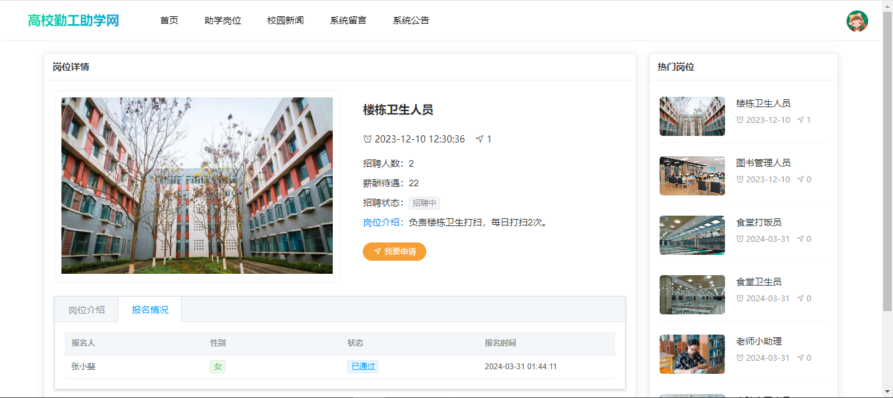The image size is (893, 398).
Task: Click the clock icon in the 楼栋卫生人员 sidebar card
Action: coord(740,120)
